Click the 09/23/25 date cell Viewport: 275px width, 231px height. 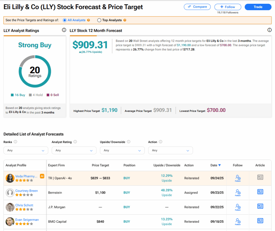[x=217, y=193]
